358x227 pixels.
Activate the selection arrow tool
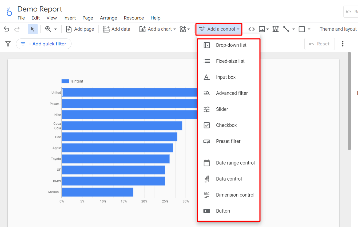[x=33, y=29]
